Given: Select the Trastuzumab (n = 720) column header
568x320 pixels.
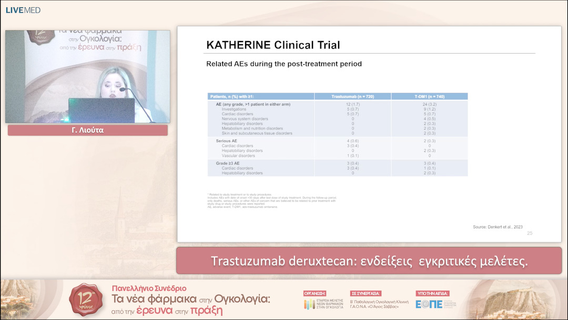Looking at the screenshot, I should tap(352, 96).
